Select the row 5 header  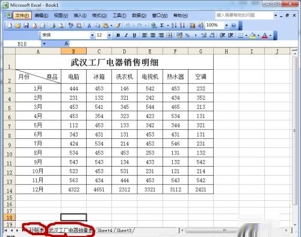coord(9,108)
